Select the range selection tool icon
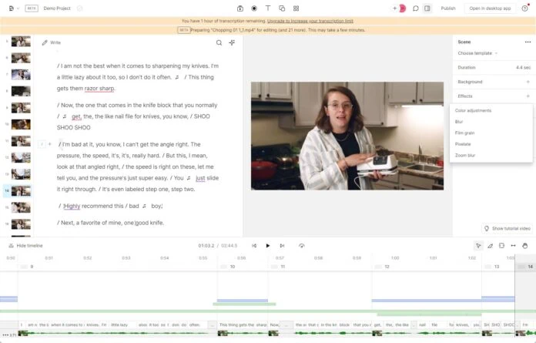This screenshot has height=343, width=536. pyautogui.click(x=501, y=246)
